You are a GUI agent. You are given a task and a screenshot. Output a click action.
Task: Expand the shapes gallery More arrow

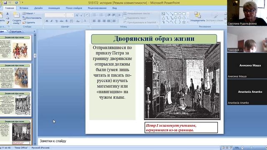pos(188,22)
